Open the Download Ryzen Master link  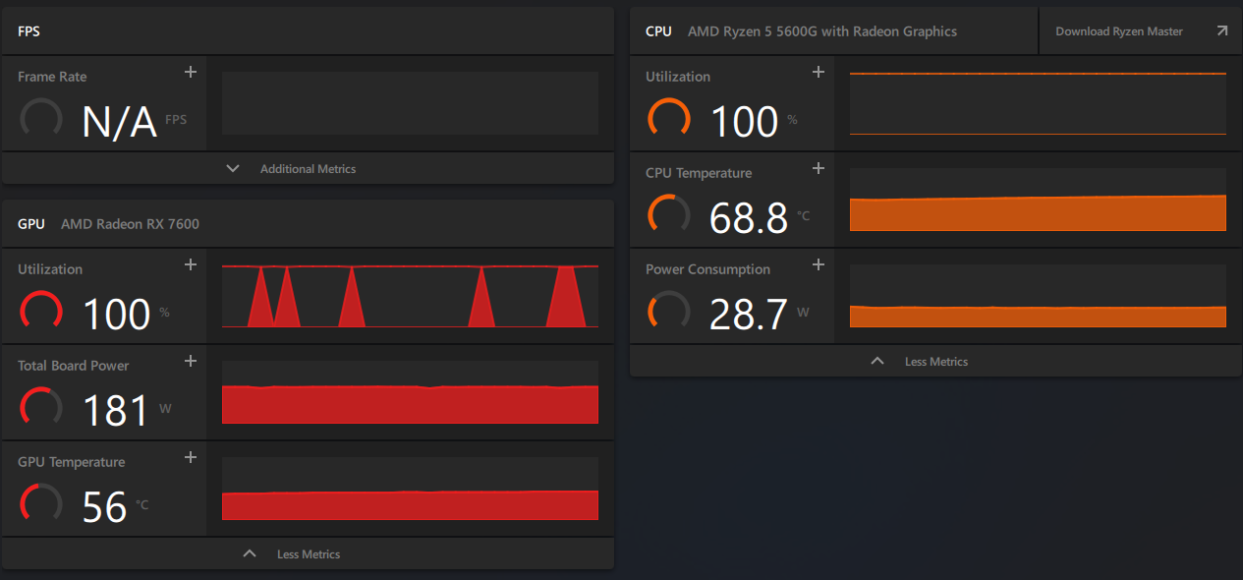pyautogui.click(x=1140, y=31)
